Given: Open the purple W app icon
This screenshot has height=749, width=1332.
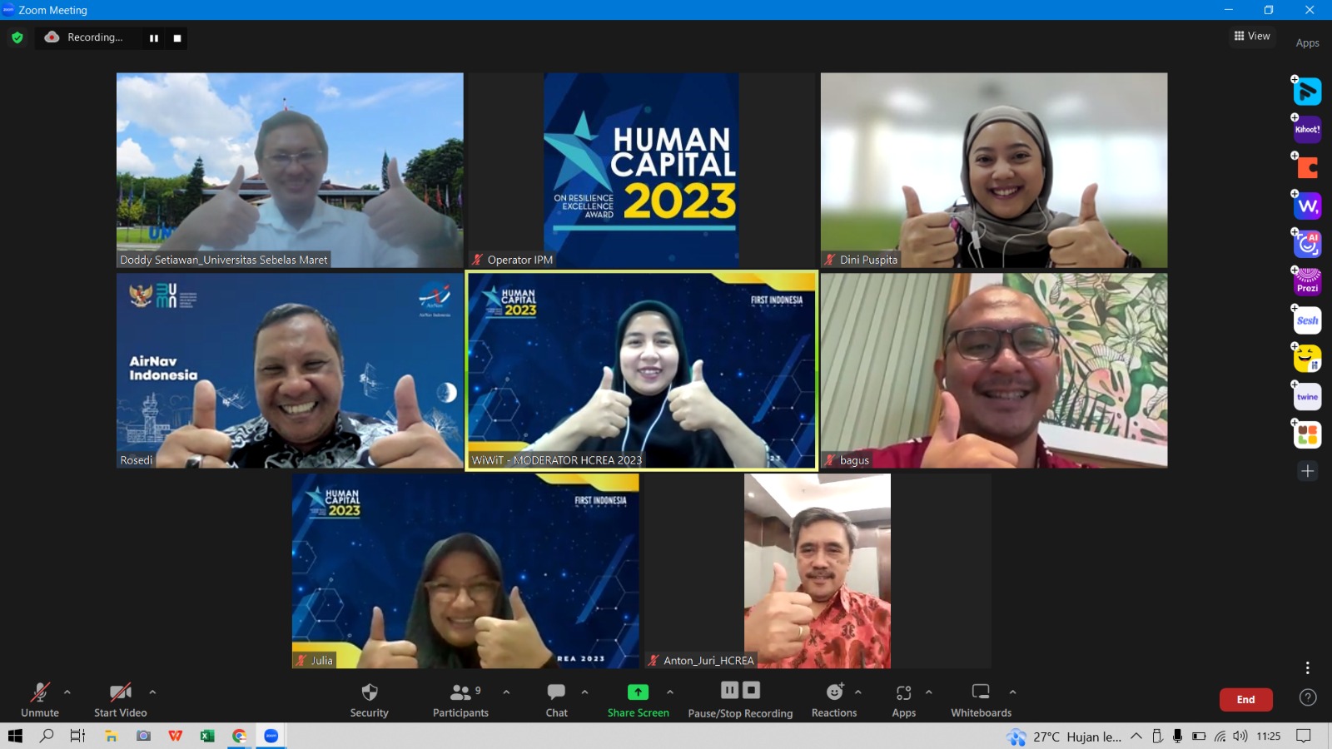Looking at the screenshot, I should click(1307, 206).
